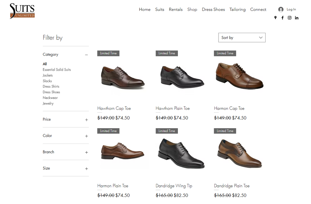This screenshot has height=204, width=311.
Task: Click the Suits Unlimited logo
Action: point(22,11)
